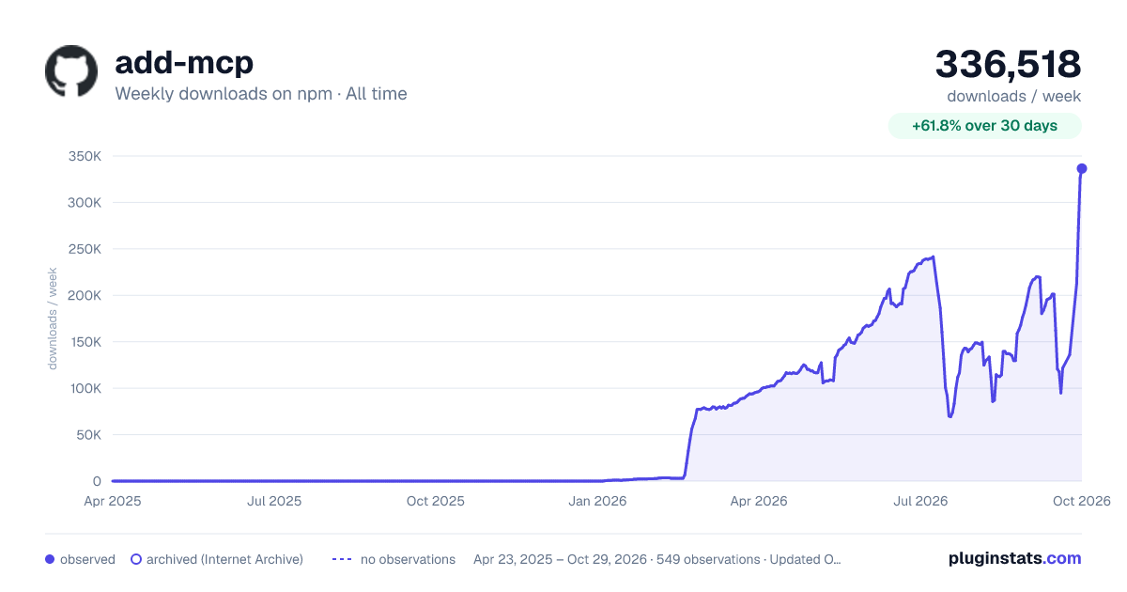
Task: Click the latest data point dot on chart
Action: pos(1082,168)
